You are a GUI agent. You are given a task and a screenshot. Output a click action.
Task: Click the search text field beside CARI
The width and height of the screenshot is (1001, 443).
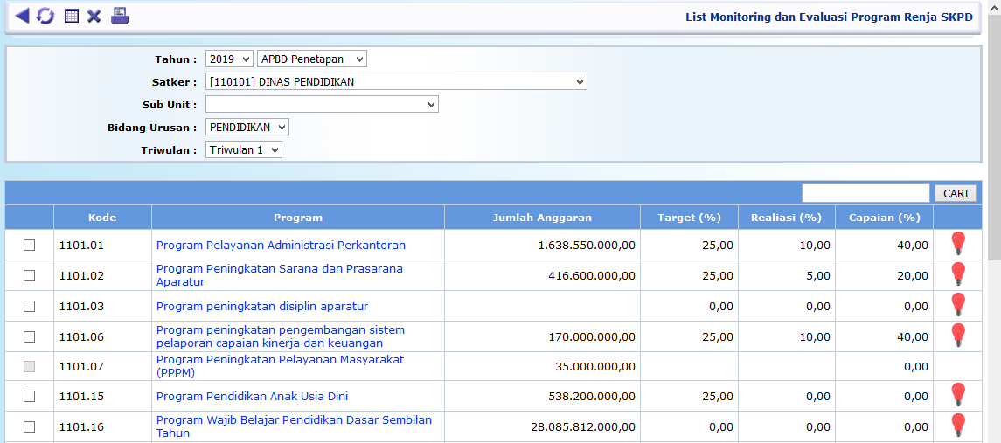pos(865,193)
